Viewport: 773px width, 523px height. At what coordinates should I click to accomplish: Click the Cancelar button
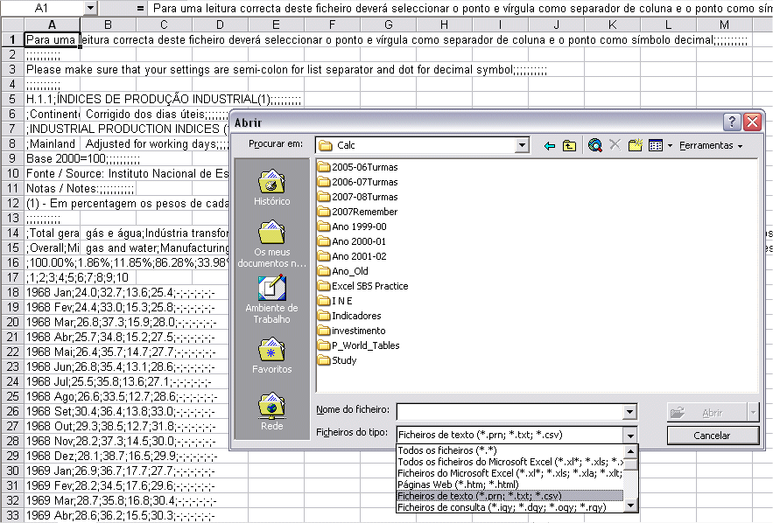(712, 436)
